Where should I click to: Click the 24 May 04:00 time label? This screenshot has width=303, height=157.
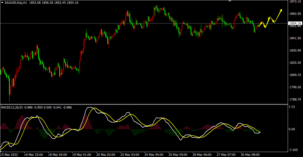pos(154,155)
